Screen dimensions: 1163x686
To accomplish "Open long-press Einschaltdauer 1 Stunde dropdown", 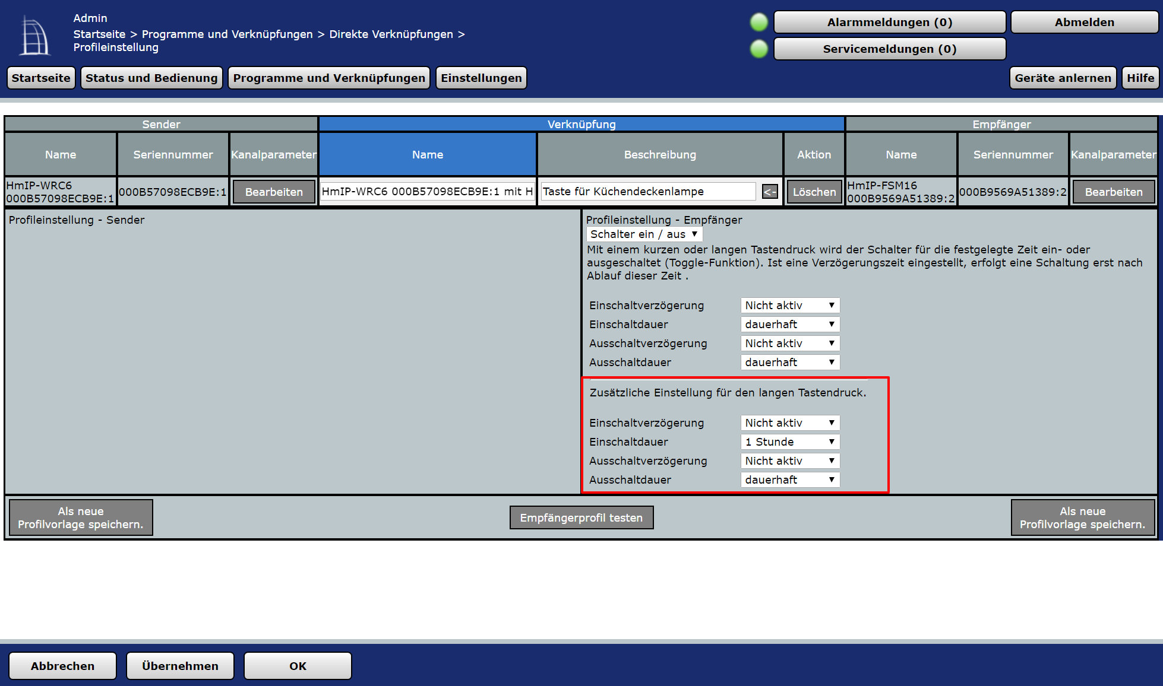I will 789,442.
